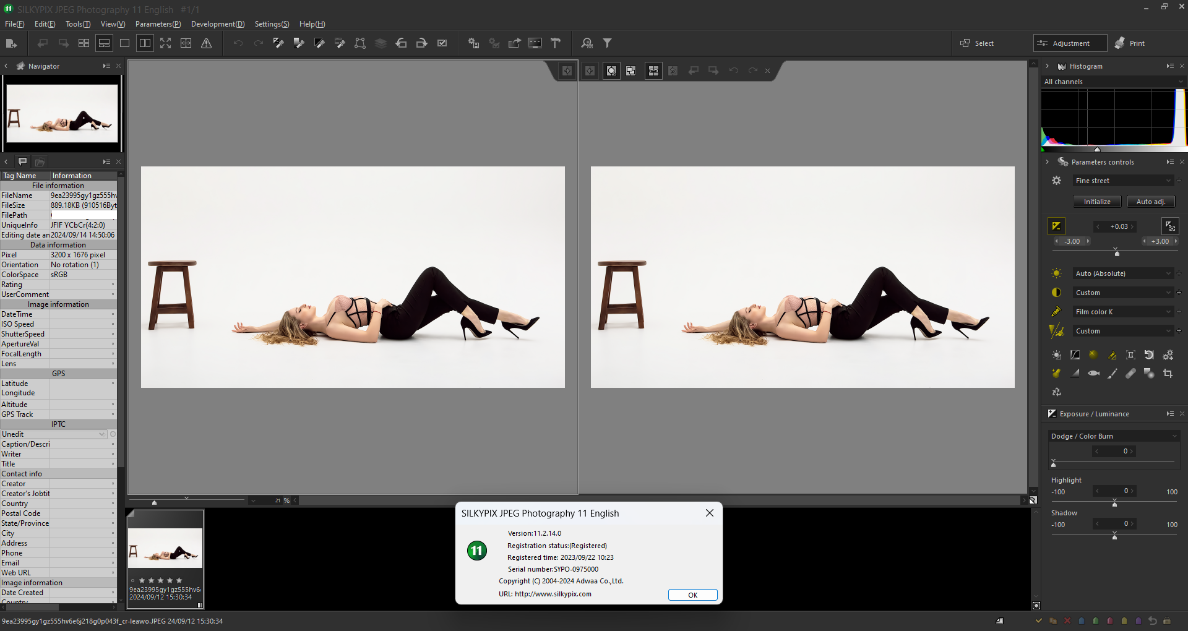1188x631 pixels.
Task: Open the Development(D) menu
Action: point(217,24)
